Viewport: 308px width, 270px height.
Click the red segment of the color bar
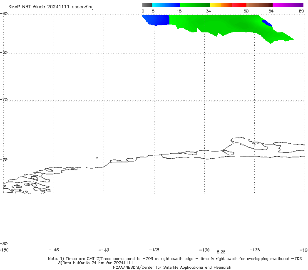click(239, 5)
